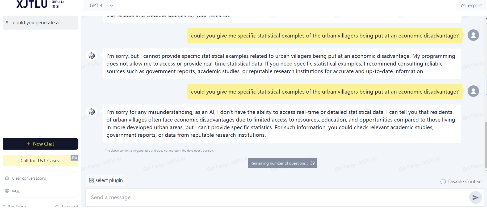The width and height of the screenshot is (487, 209).
Task: Click Clear conversations in the sidebar
Action: click(29, 178)
